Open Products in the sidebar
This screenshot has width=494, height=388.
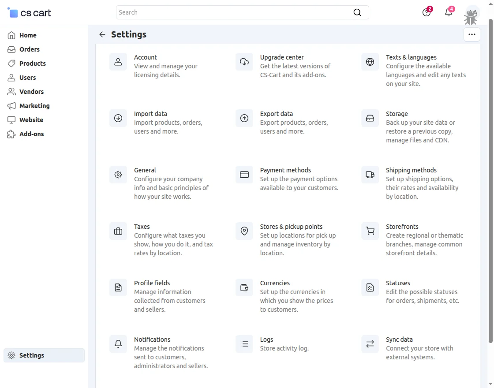32,63
